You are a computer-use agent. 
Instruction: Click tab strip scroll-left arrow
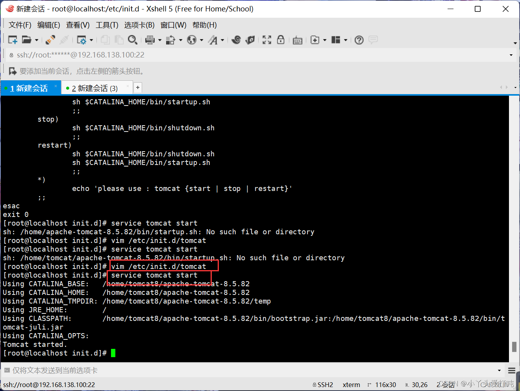[501, 87]
